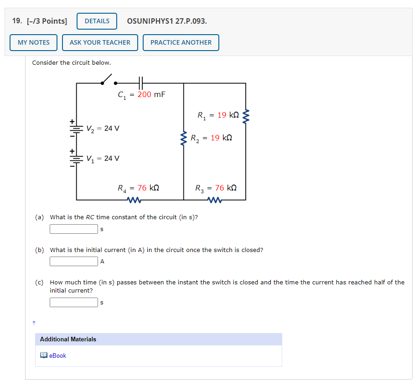Click the V2 battery symbol
The image size is (419, 386).
pos(76,129)
